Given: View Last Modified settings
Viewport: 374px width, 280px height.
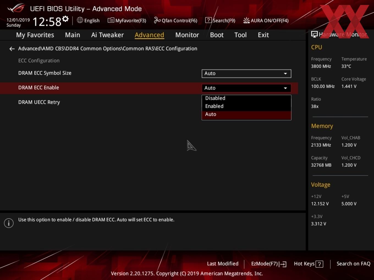Looking at the screenshot, I should point(222,264).
